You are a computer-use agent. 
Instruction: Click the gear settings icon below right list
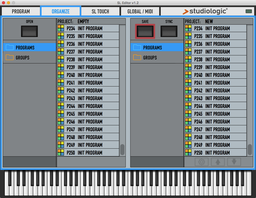coord(202,162)
